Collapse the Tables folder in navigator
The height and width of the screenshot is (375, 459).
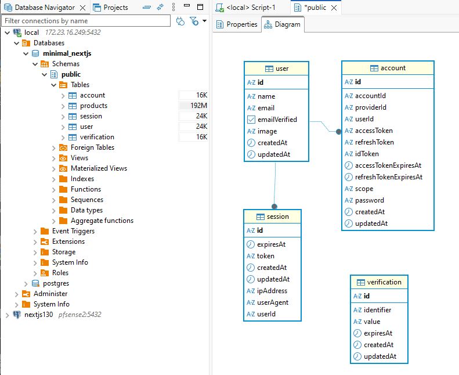[x=53, y=85]
